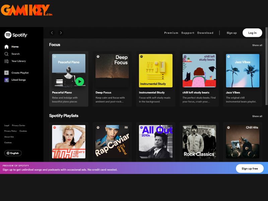Click the Home house icon
Screen dimensions: 268x201
pyautogui.click(x=6, y=47)
